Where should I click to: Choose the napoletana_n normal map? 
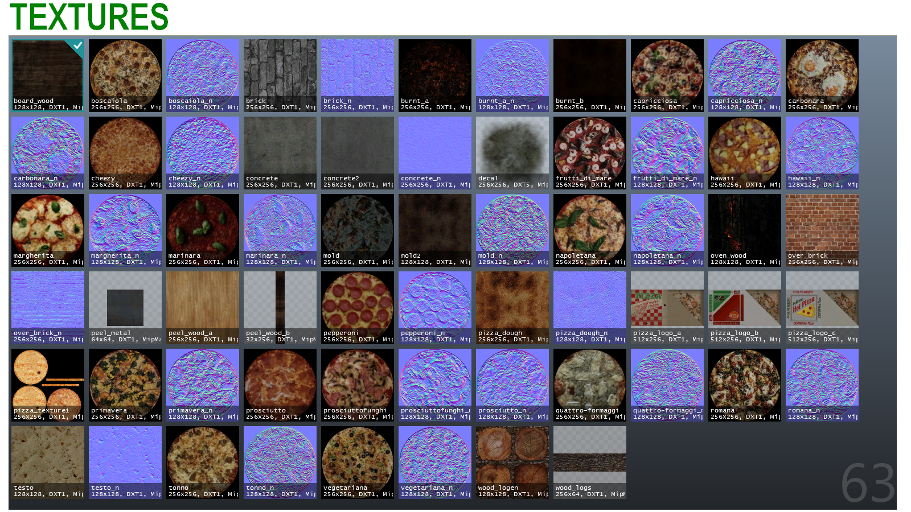[667, 230]
